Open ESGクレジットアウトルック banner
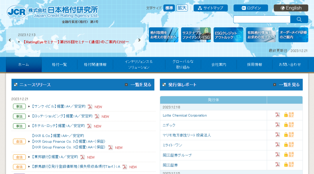This screenshot has height=174, width=314. [x=228, y=35]
